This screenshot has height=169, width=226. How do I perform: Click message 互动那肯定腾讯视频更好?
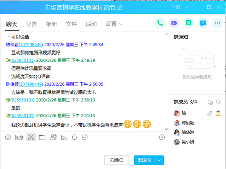[x=36, y=52]
